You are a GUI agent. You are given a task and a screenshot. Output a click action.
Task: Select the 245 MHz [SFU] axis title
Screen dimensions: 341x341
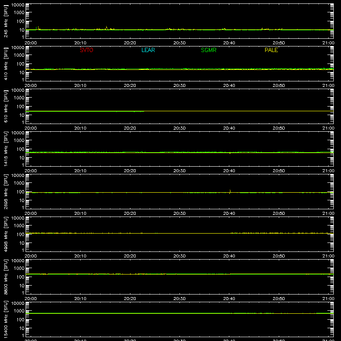coord(6,21)
